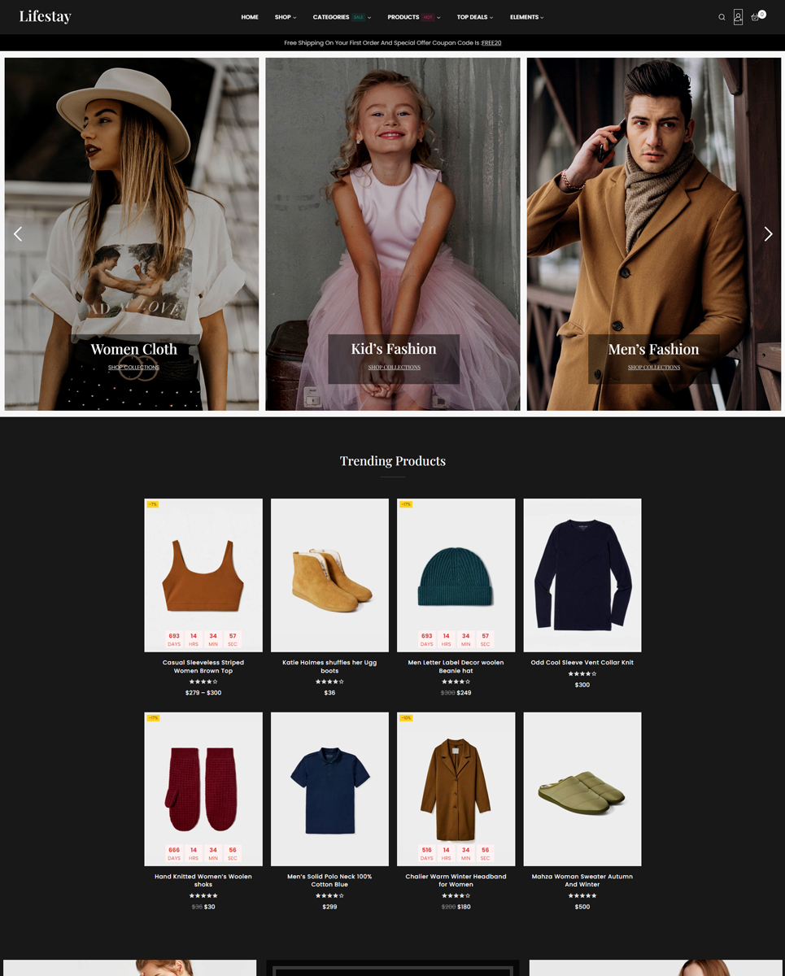Expand the Top Deals dropdown

[x=474, y=17]
